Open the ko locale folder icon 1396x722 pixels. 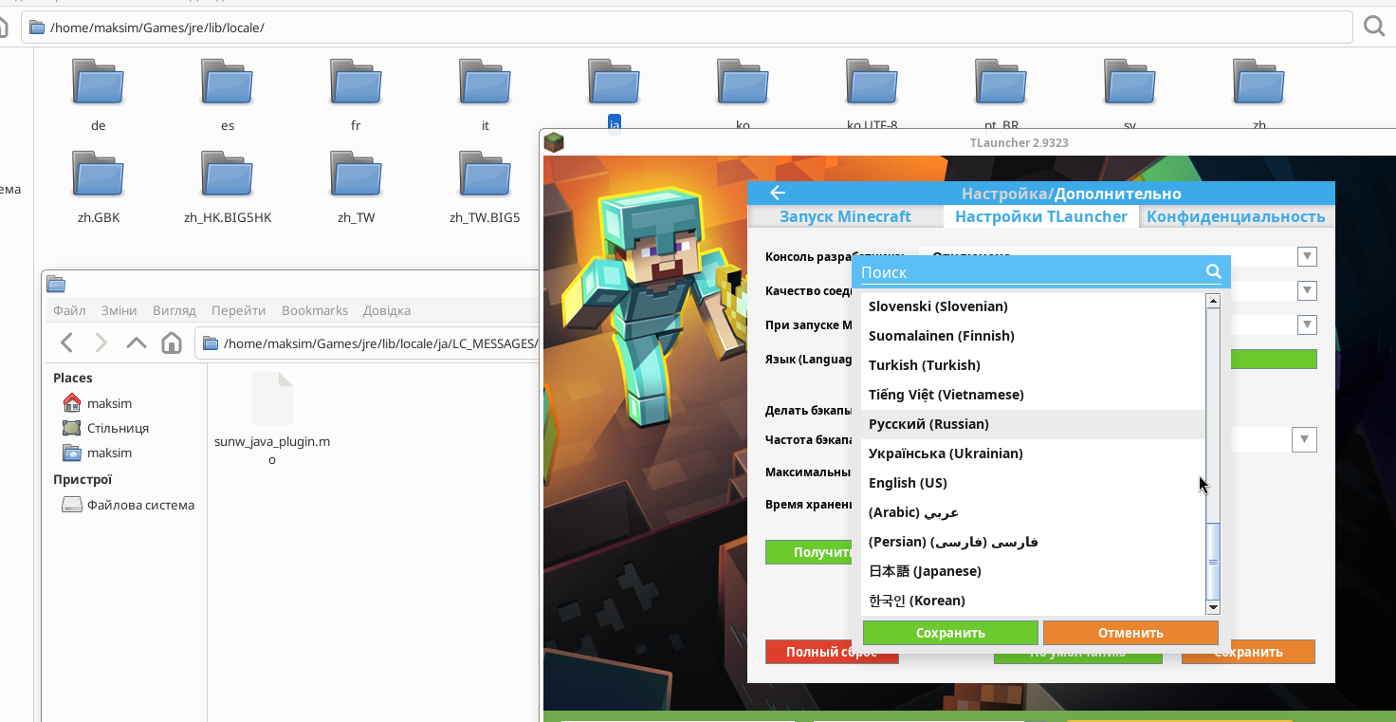coord(744,82)
